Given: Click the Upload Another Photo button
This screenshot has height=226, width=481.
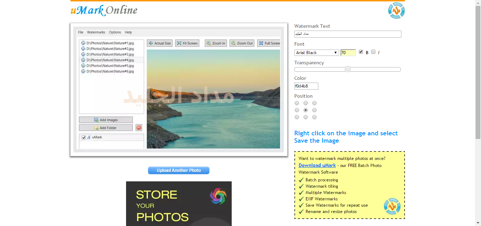Looking at the screenshot, I should [x=179, y=170].
